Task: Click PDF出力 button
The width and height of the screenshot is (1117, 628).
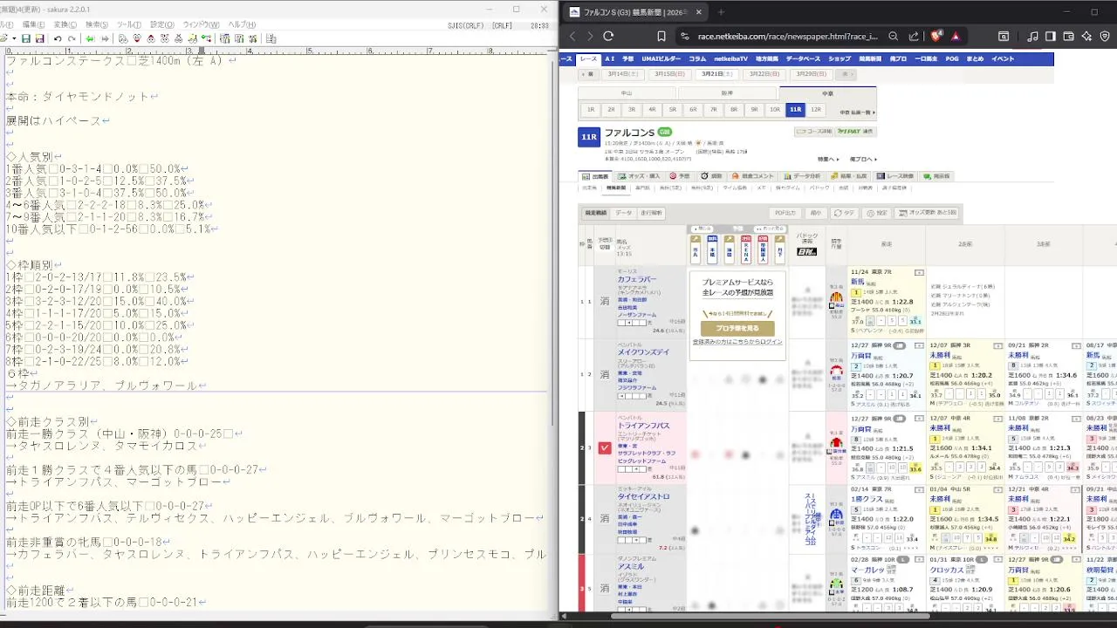Action: (785, 213)
